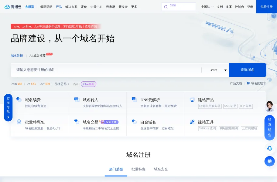Open the 轻量应用服务器 tag
The image size is (277, 182).
click(x=210, y=106)
